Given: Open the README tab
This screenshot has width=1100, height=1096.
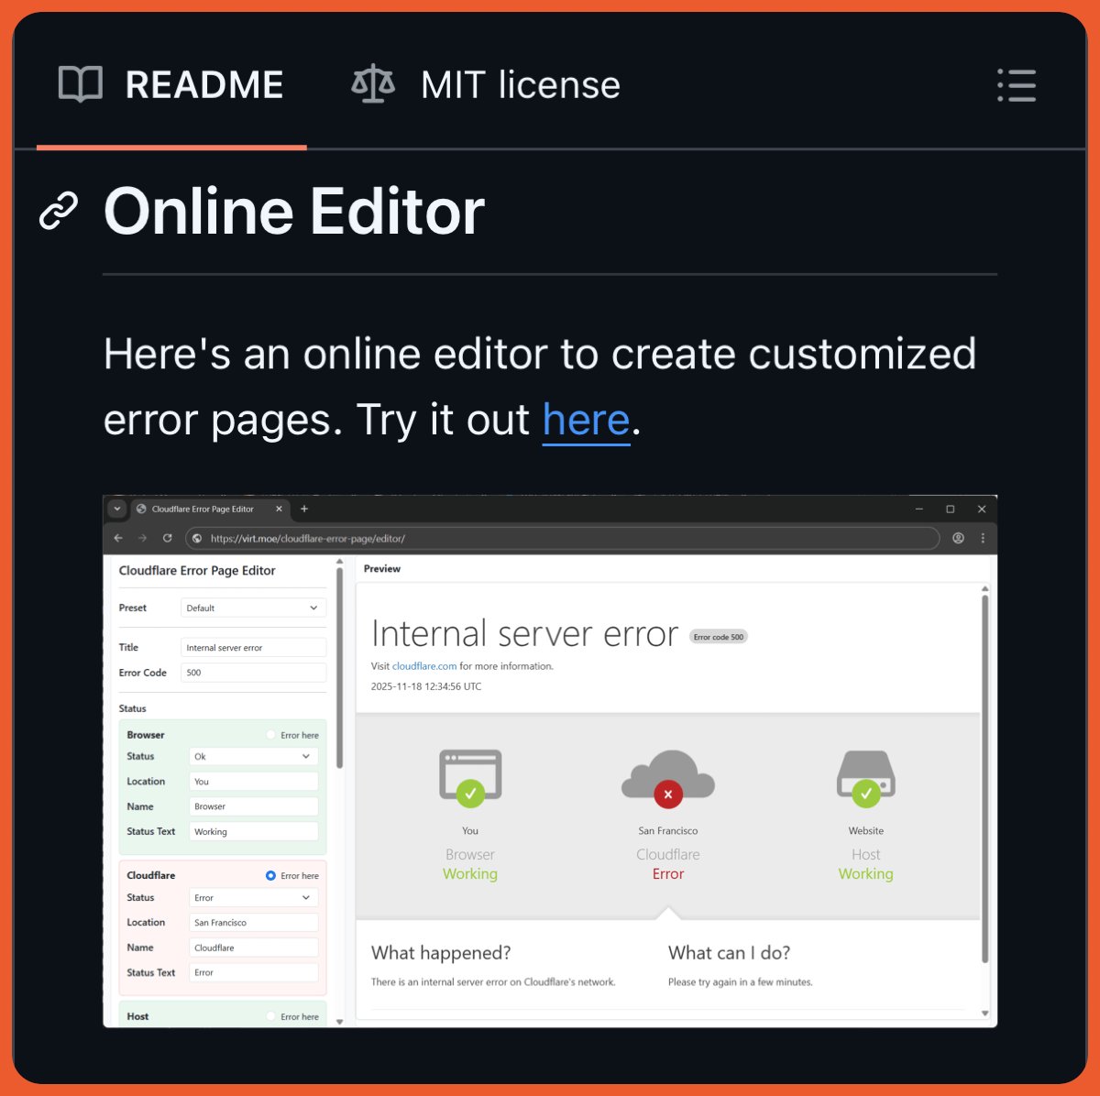Looking at the screenshot, I should (171, 85).
